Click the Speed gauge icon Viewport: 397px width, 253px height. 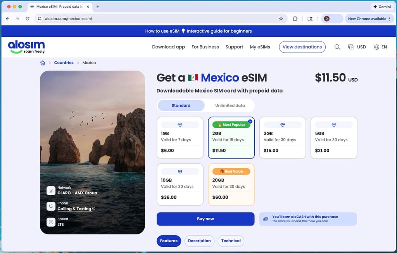[x=51, y=222]
